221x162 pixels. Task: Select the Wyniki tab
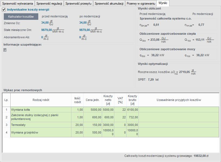163,3
